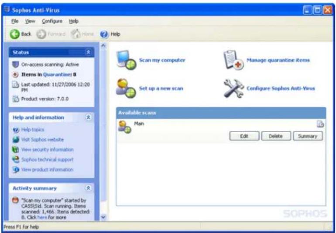This screenshot has height=233, width=336.
Task: Click the document icon at right of Main row
Action: tap(320, 123)
